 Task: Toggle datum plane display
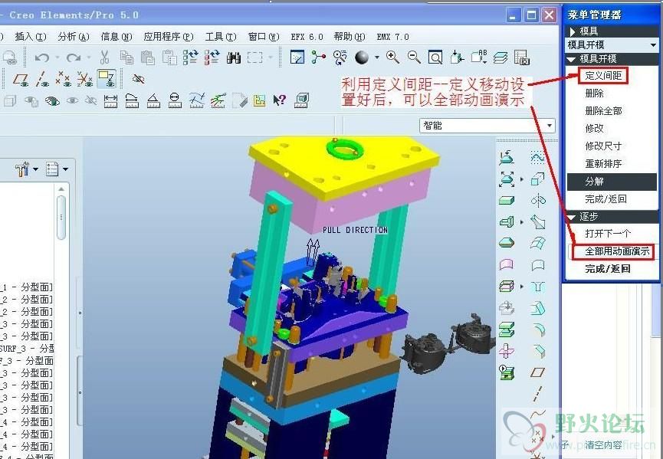pyautogui.click(x=20, y=79)
